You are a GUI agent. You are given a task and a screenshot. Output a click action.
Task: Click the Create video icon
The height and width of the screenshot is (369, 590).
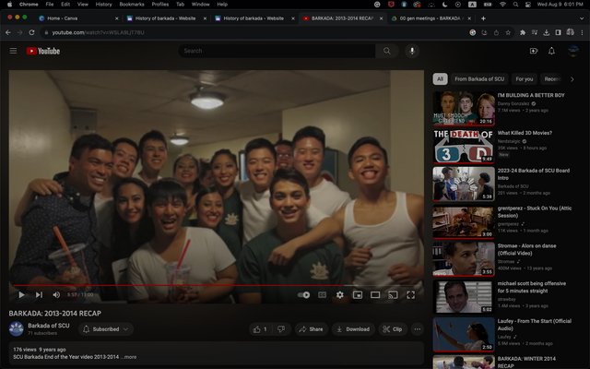[x=533, y=51]
